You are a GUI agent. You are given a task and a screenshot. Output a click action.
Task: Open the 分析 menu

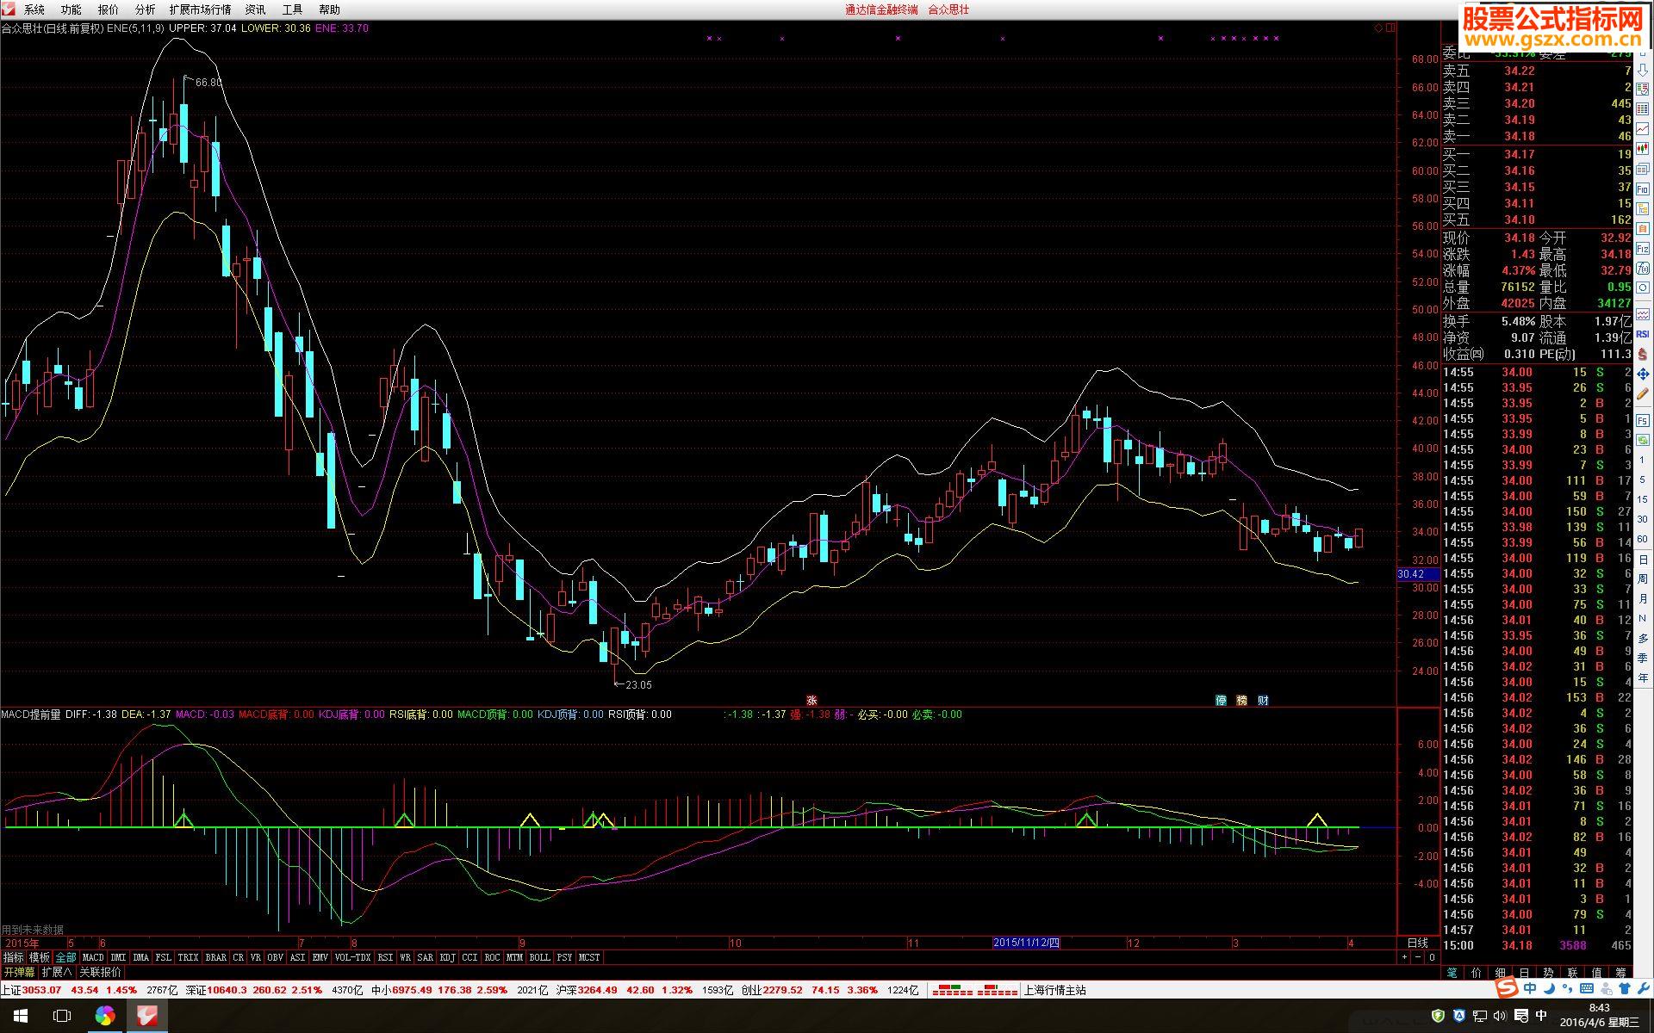(146, 9)
